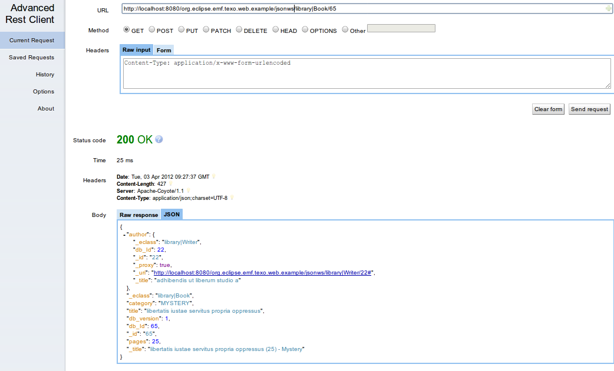Click the green plus icon beside the URL field
The width and height of the screenshot is (614, 371).
tap(608, 9)
